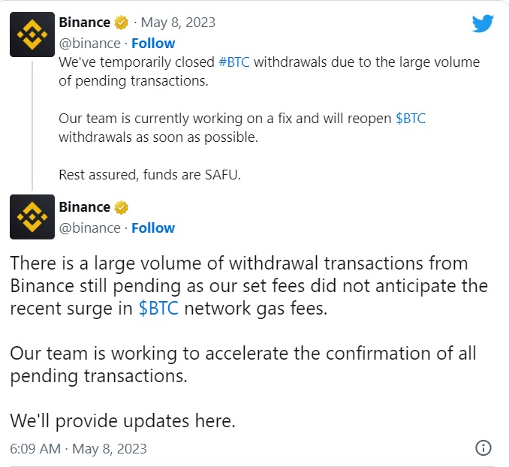Click the May 8, 2023 header date

click(x=178, y=23)
